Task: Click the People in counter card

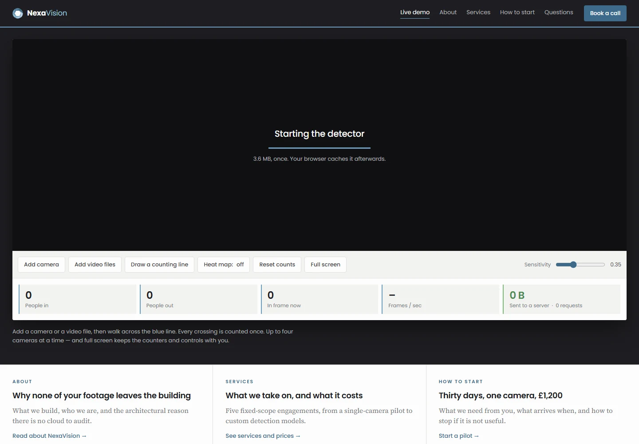Action: coord(78,299)
